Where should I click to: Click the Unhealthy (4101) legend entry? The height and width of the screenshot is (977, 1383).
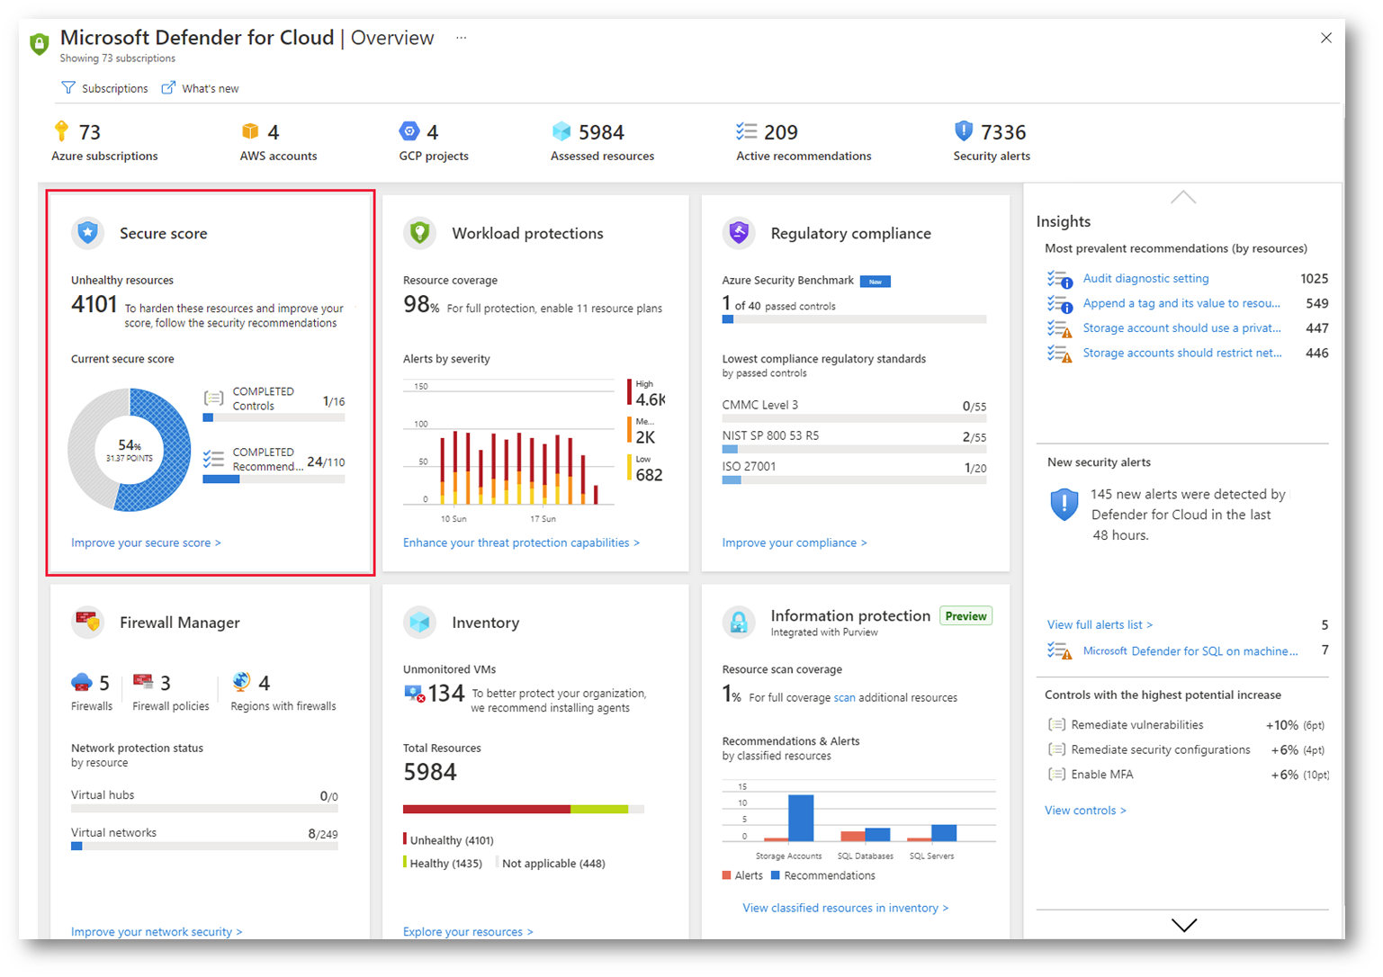pos(448,839)
